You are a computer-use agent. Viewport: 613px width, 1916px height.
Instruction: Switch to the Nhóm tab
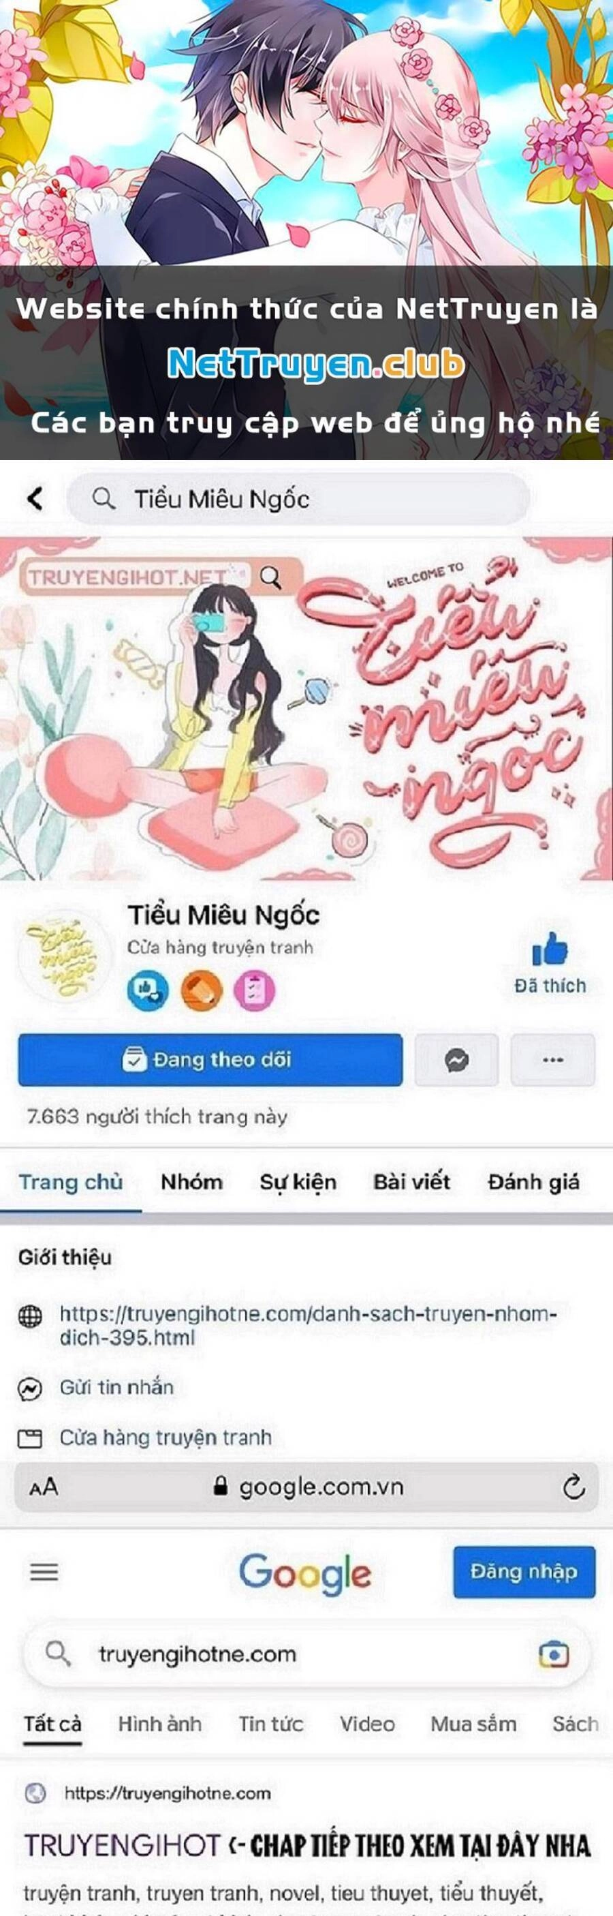click(191, 1182)
